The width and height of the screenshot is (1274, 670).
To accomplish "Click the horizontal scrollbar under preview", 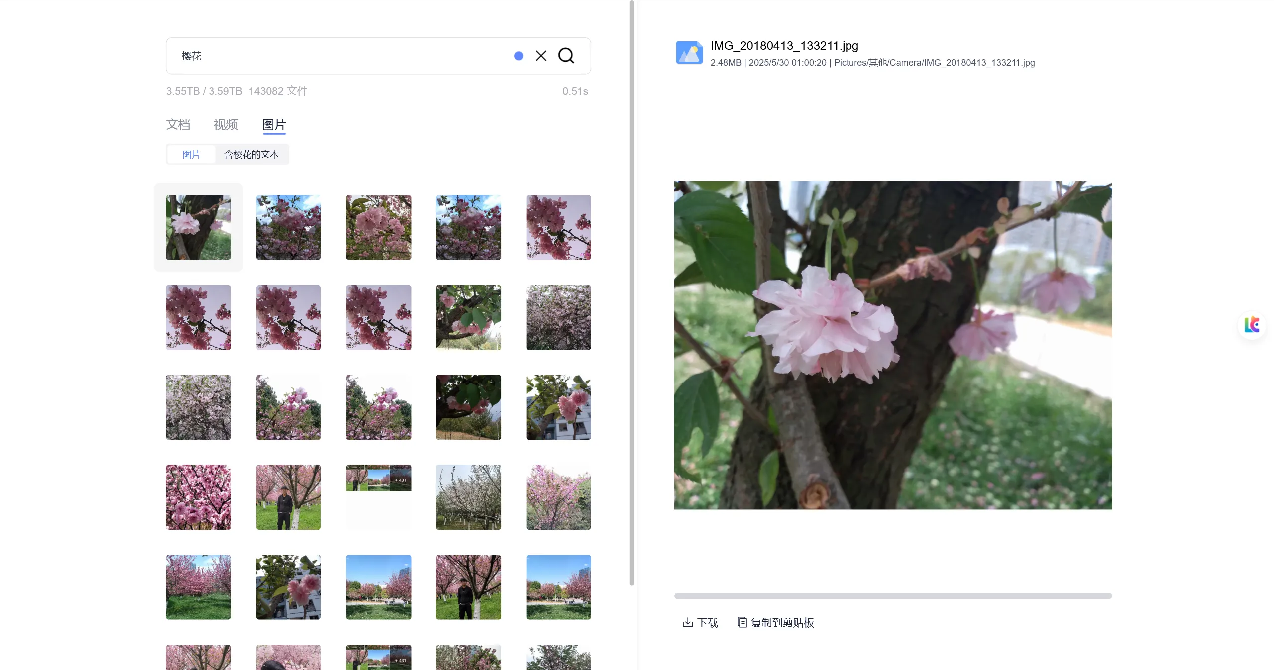I will 893,595.
